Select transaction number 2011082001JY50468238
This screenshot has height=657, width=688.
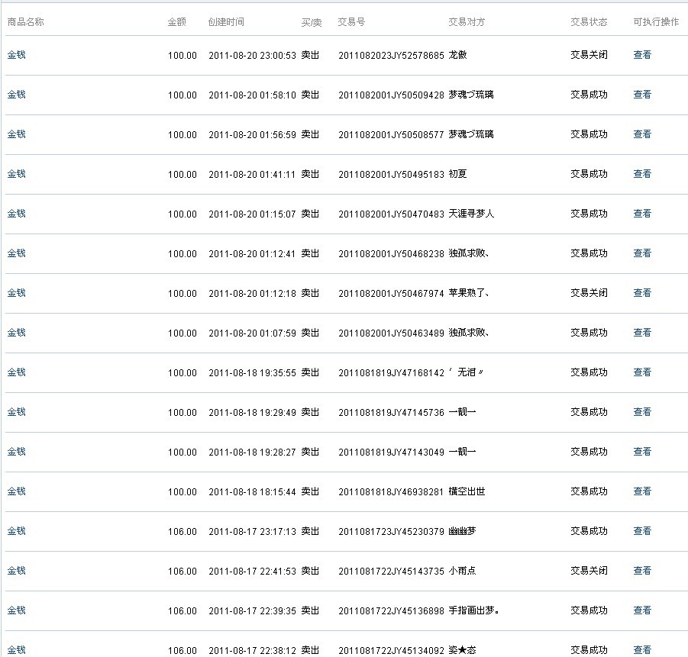(x=391, y=253)
